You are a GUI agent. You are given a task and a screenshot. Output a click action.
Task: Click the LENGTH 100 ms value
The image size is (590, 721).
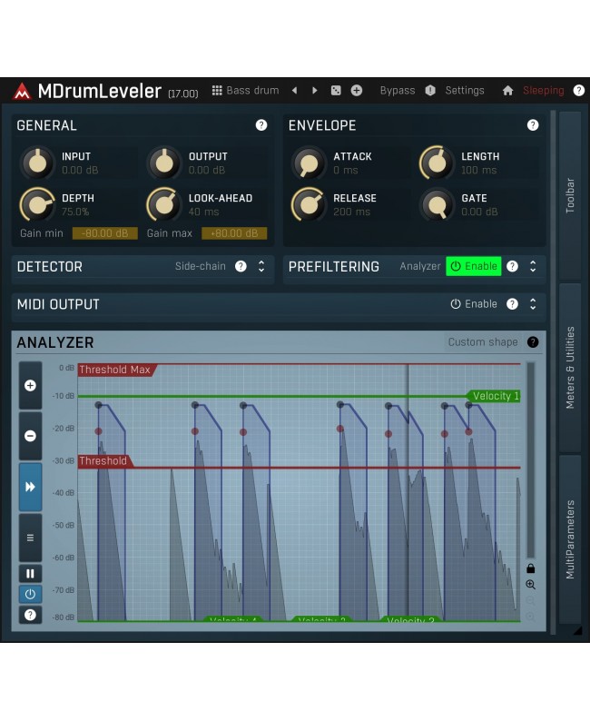478,170
